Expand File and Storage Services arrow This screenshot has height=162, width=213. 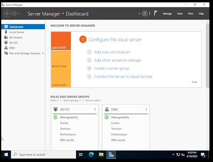pos(43,53)
